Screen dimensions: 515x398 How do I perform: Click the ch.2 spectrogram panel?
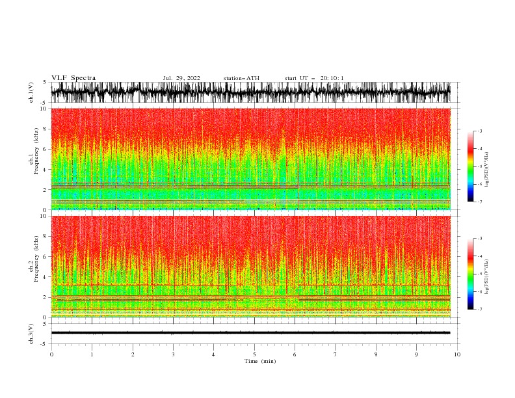point(251,267)
